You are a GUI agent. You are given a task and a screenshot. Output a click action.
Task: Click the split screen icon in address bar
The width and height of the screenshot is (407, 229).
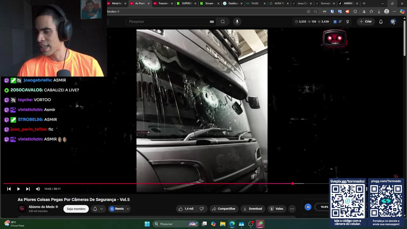308,11
